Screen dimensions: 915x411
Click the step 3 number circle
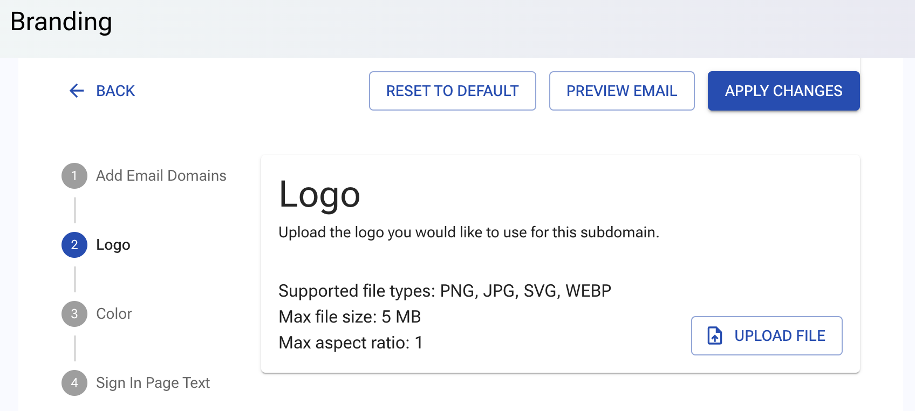tap(74, 314)
